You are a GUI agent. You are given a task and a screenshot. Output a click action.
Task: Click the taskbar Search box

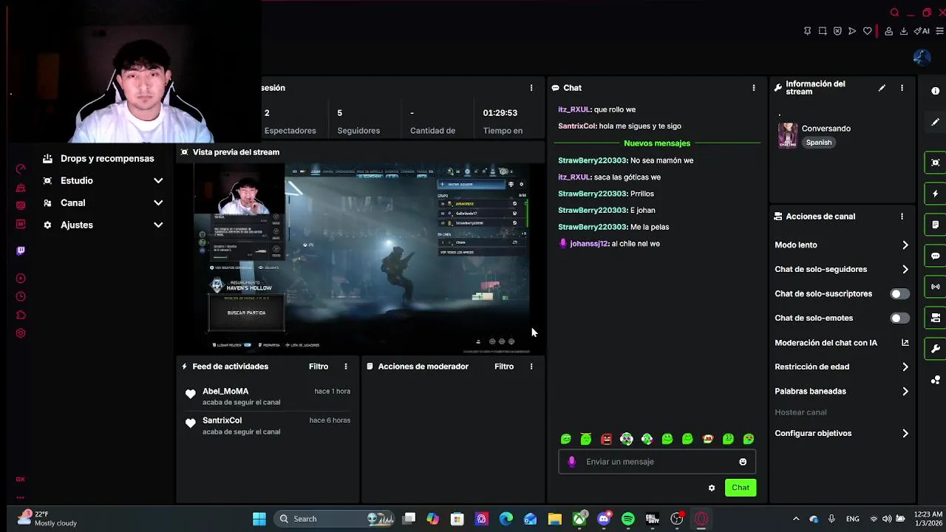(333, 519)
